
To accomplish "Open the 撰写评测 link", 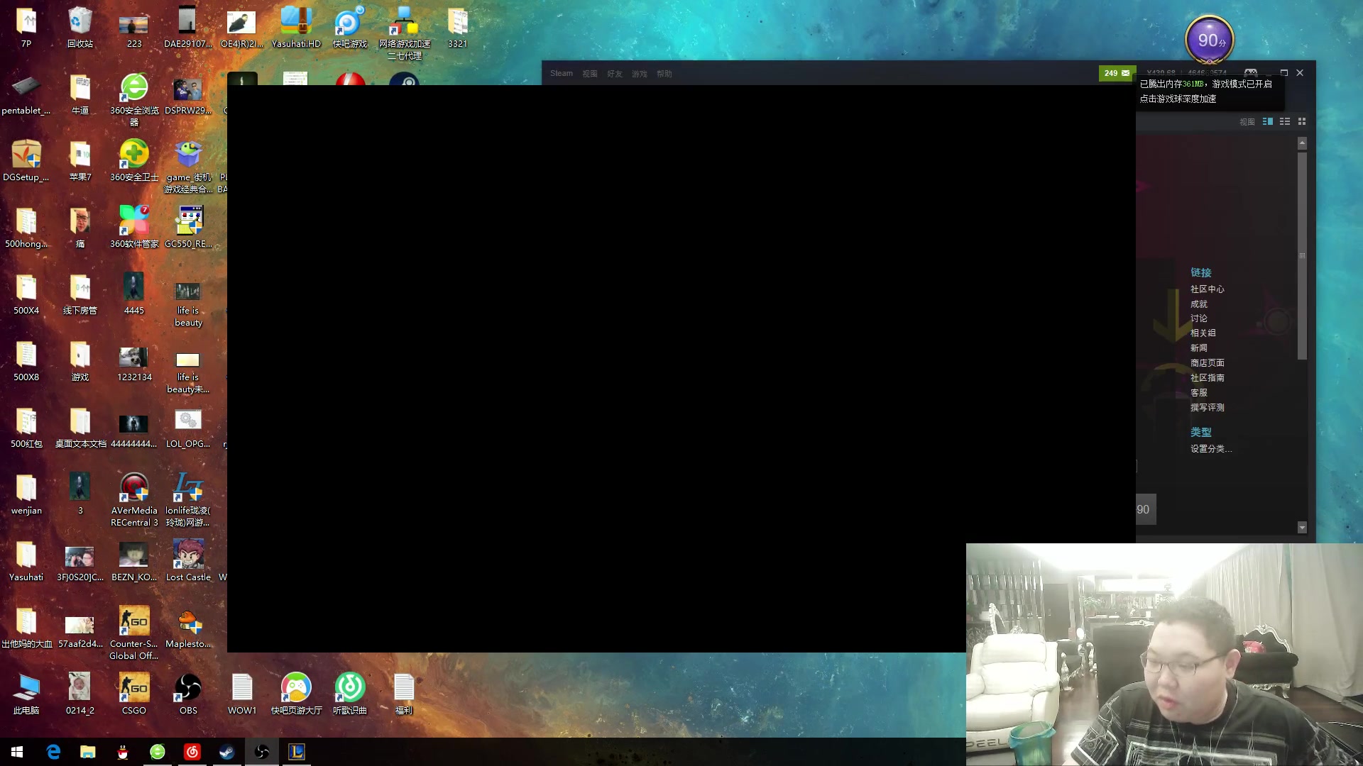I will pos(1207,408).
